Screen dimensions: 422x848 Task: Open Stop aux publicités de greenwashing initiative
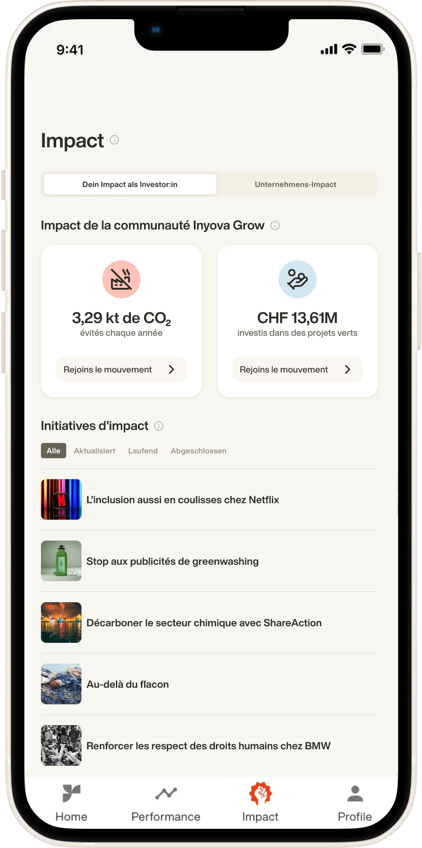(172, 561)
